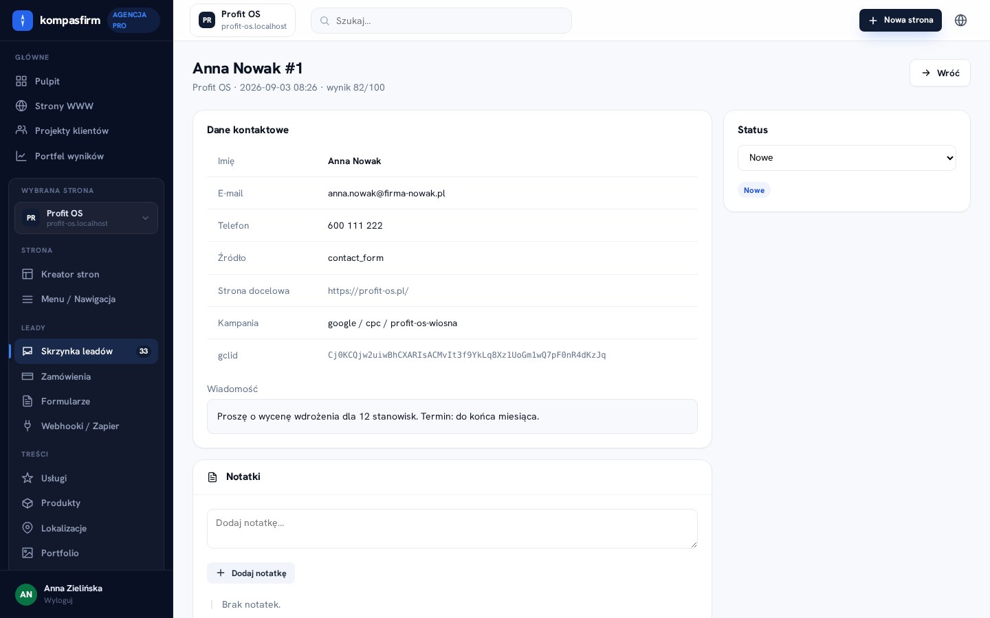This screenshot has width=990, height=618.
Task: Click into the Dodaj notatkę textarea
Action: (x=452, y=529)
